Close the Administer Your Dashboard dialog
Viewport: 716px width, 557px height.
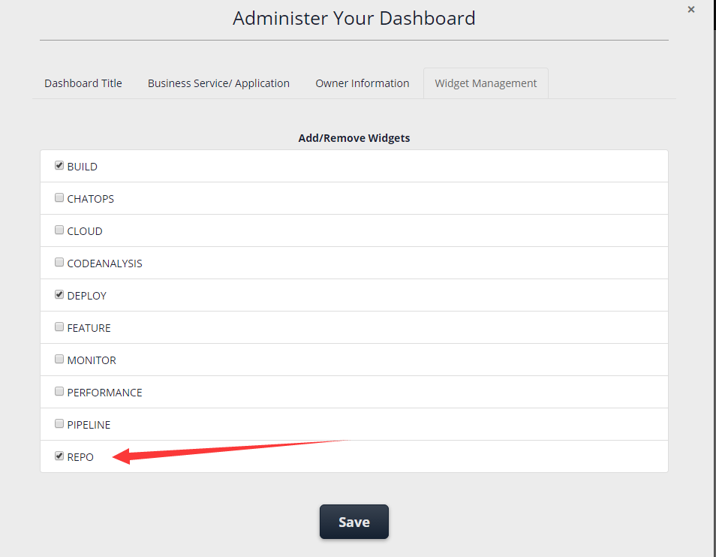691,10
